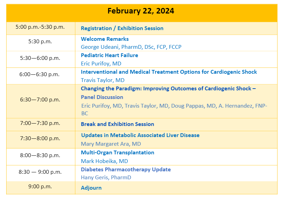Select the Break and Exhibition Session entry
This screenshot has width=282, height=199.
[117, 124]
